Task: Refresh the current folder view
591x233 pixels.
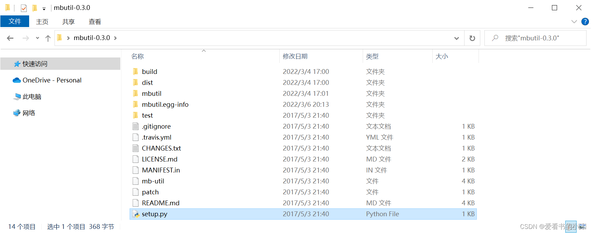Action: tap(472, 38)
